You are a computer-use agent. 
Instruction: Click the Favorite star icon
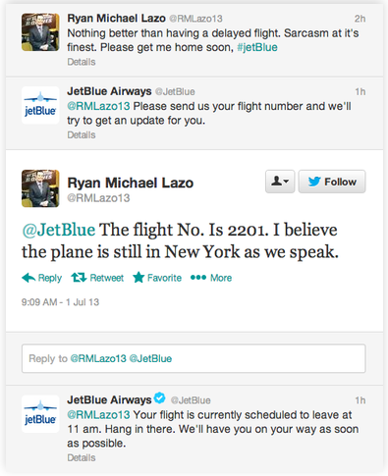[x=139, y=278]
